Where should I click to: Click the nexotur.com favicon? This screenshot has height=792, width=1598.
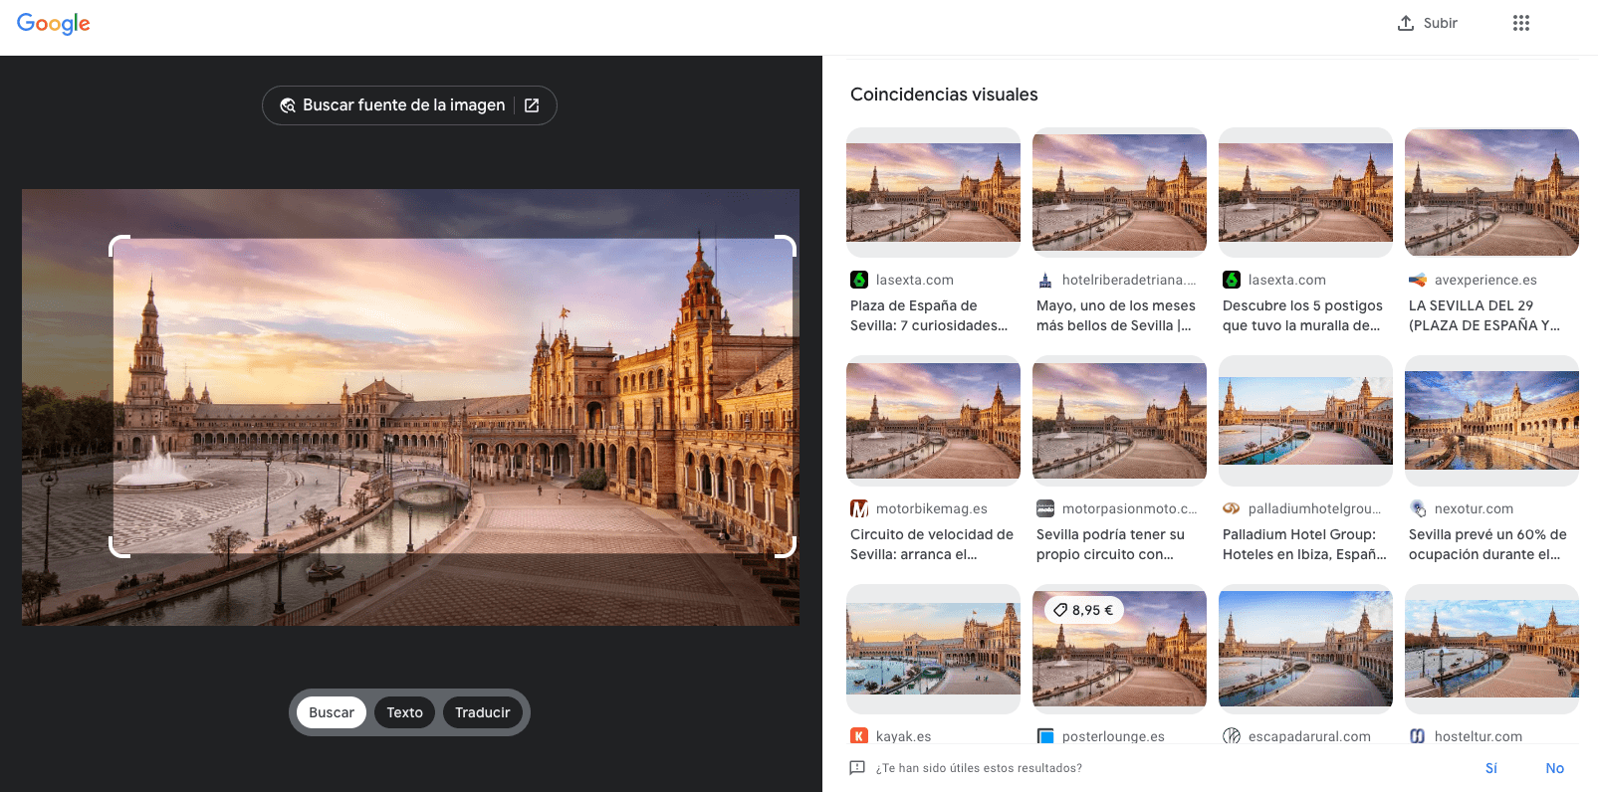tap(1418, 508)
